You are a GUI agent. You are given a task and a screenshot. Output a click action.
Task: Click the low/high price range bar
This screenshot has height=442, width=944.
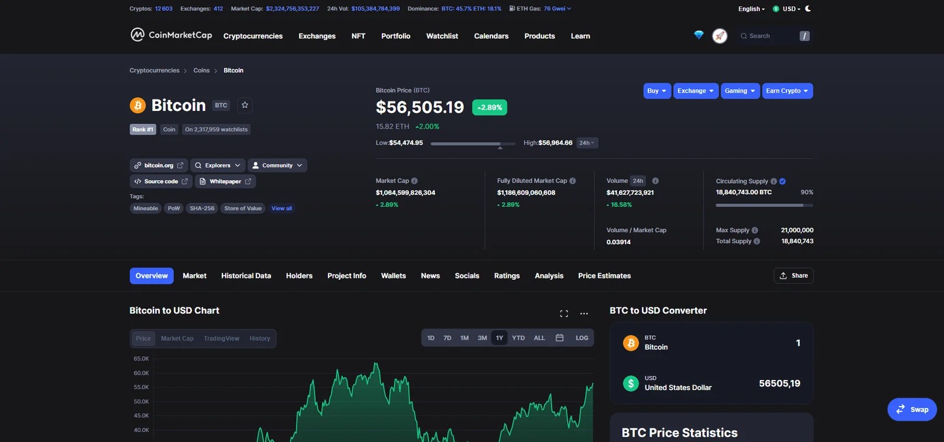coord(473,143)
